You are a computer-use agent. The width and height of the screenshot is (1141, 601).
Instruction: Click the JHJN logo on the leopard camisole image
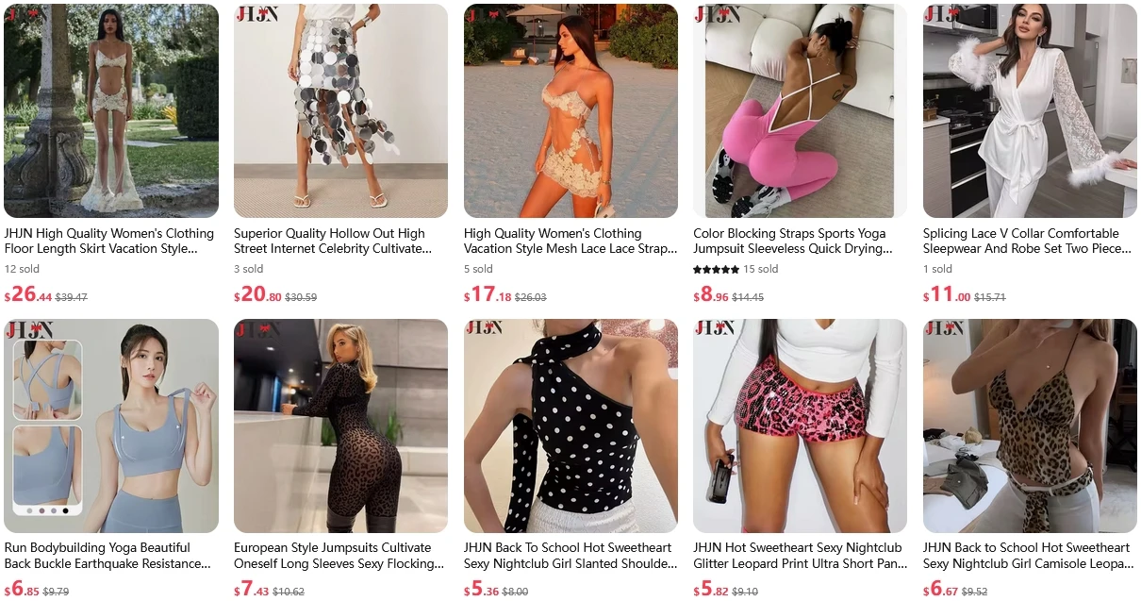click(x=943, y=329)
